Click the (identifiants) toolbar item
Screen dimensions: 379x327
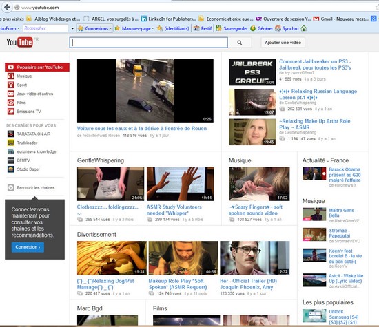[x=173, y=28]
